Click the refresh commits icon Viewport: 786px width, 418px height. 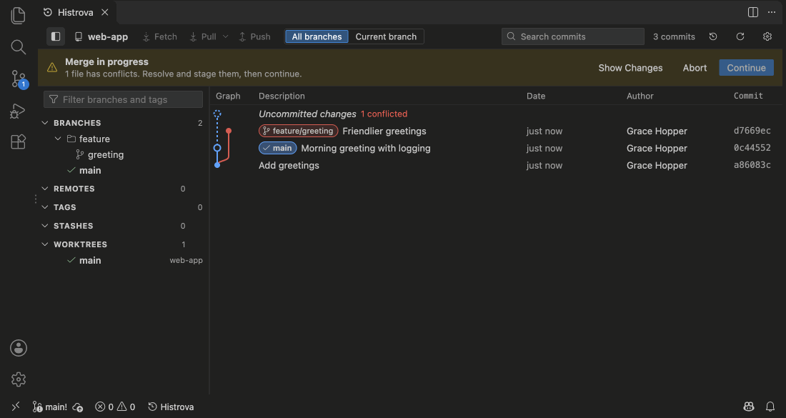point(740,36)
